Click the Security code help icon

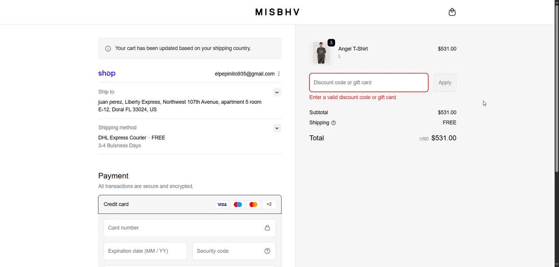pos(267,251)
